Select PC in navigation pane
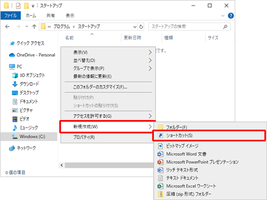The image size is (267, 200). tap(15, 67)
